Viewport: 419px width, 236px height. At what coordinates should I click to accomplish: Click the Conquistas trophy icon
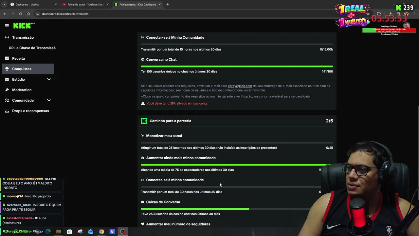7,69
